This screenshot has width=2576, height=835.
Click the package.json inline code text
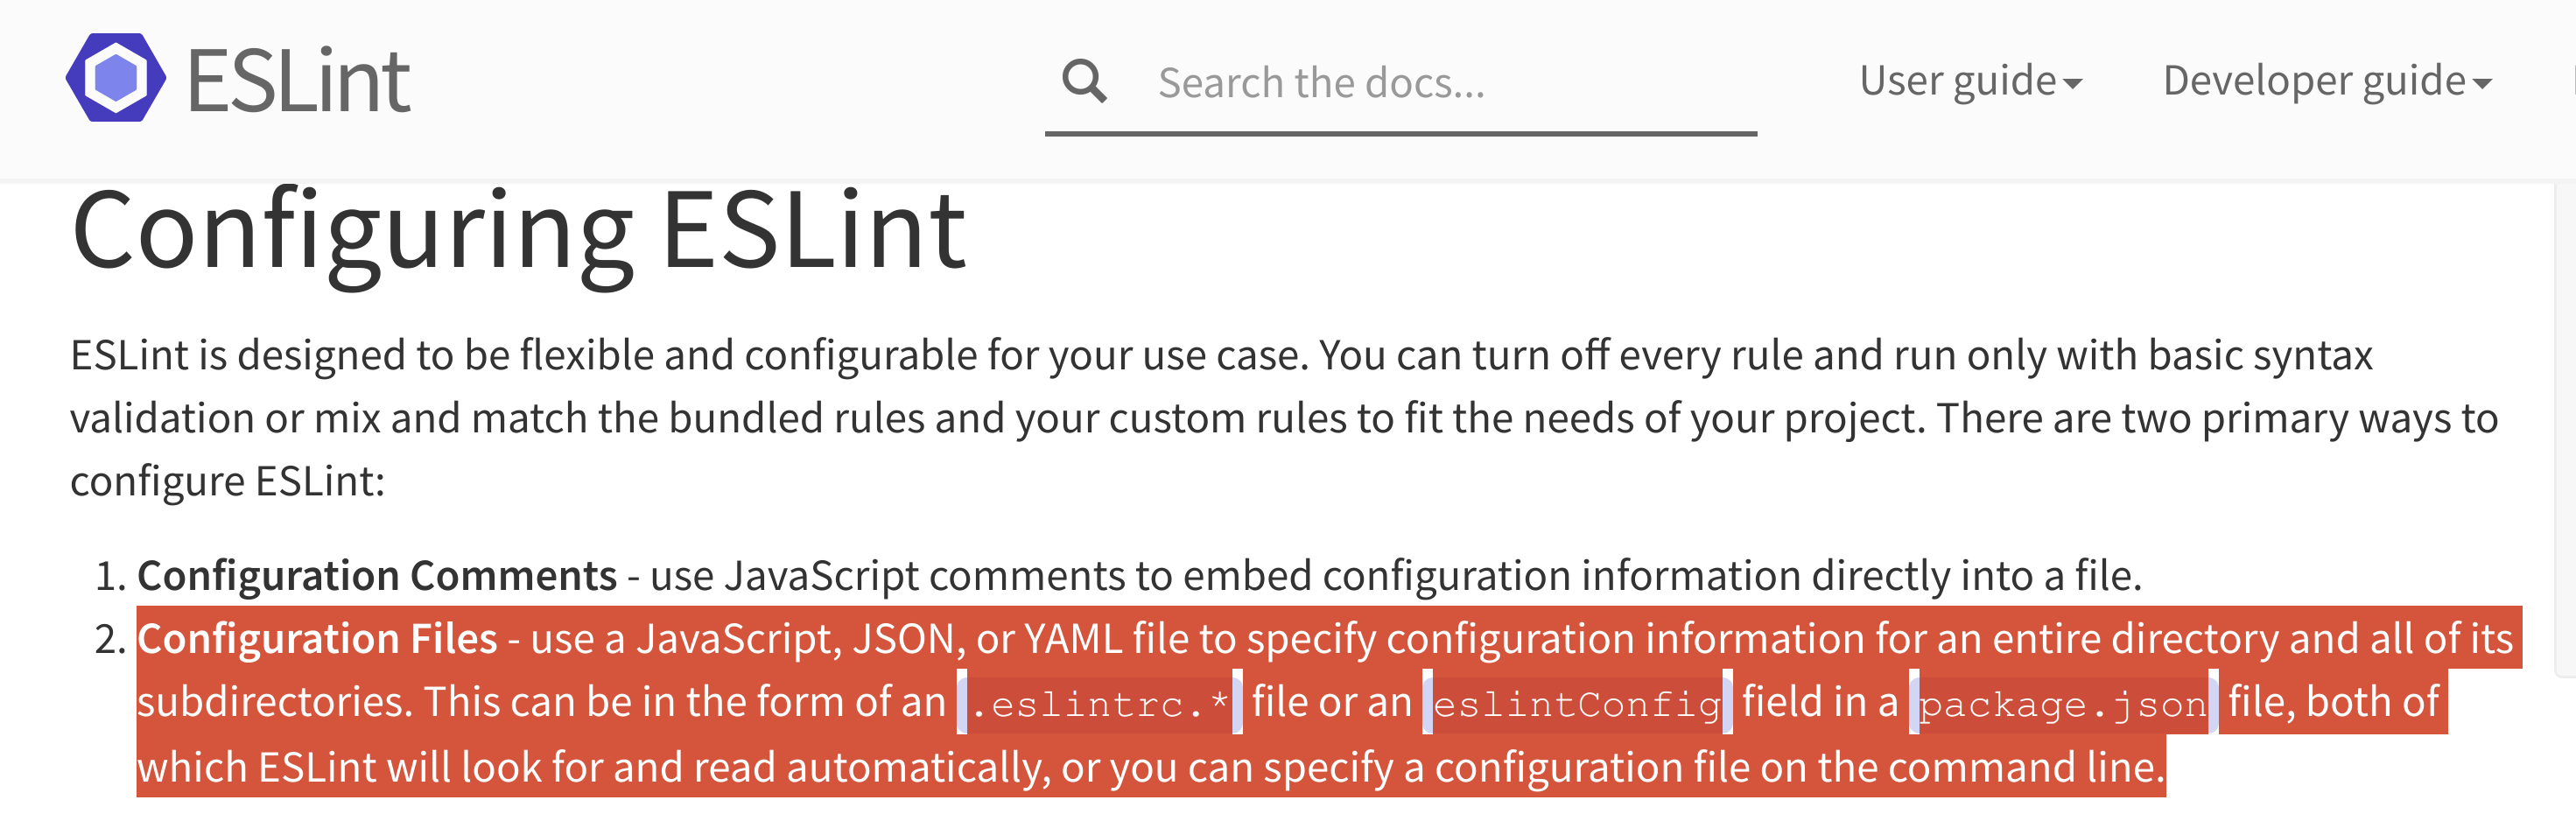tap(2058, 702)
